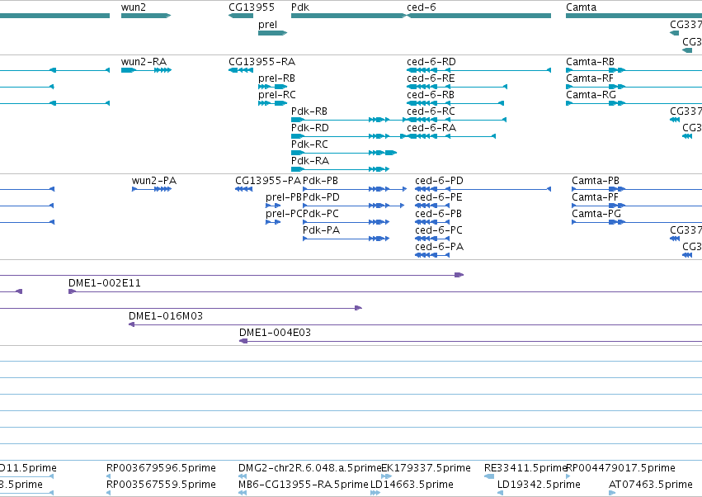Click the CG13955-PA protein label
Image resolution: width=702 pixels, height=497 pixels.
click(x=268, y=181)
